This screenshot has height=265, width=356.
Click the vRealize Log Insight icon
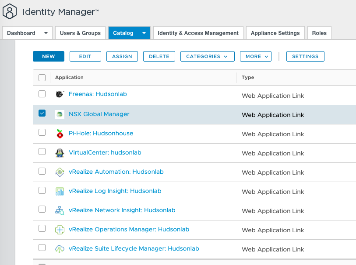point(60,192)
